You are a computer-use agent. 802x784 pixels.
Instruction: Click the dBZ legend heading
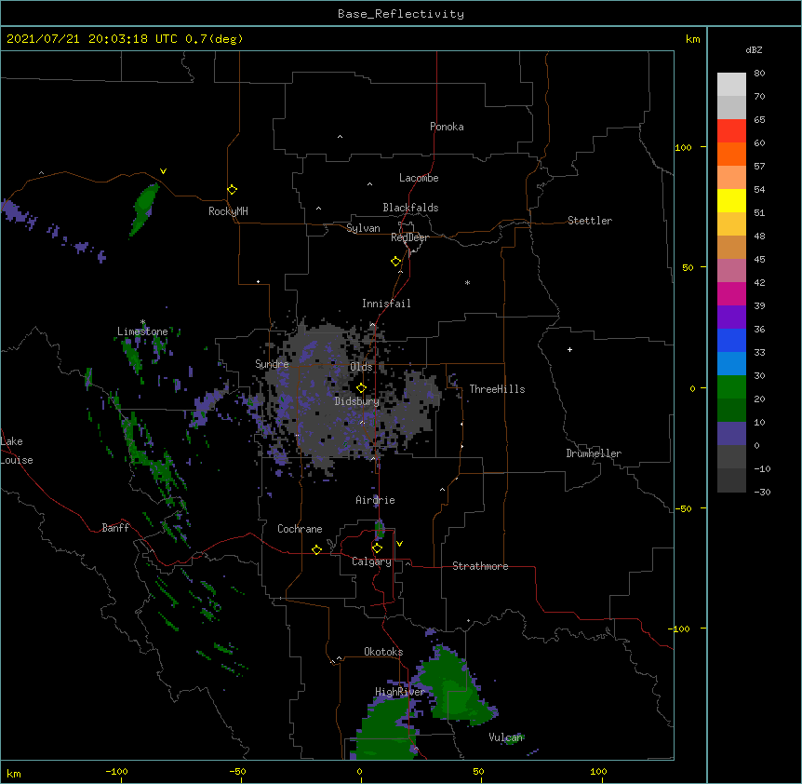pyautogui.click(x=754, y=49)
